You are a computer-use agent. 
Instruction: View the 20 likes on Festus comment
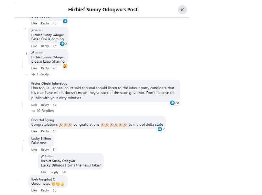pyautogui.click(x=174, y=103)
